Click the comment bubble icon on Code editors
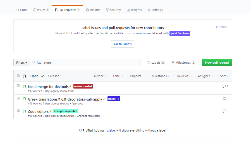This screenshot has width=251, height=143. (x=224, y=111)
